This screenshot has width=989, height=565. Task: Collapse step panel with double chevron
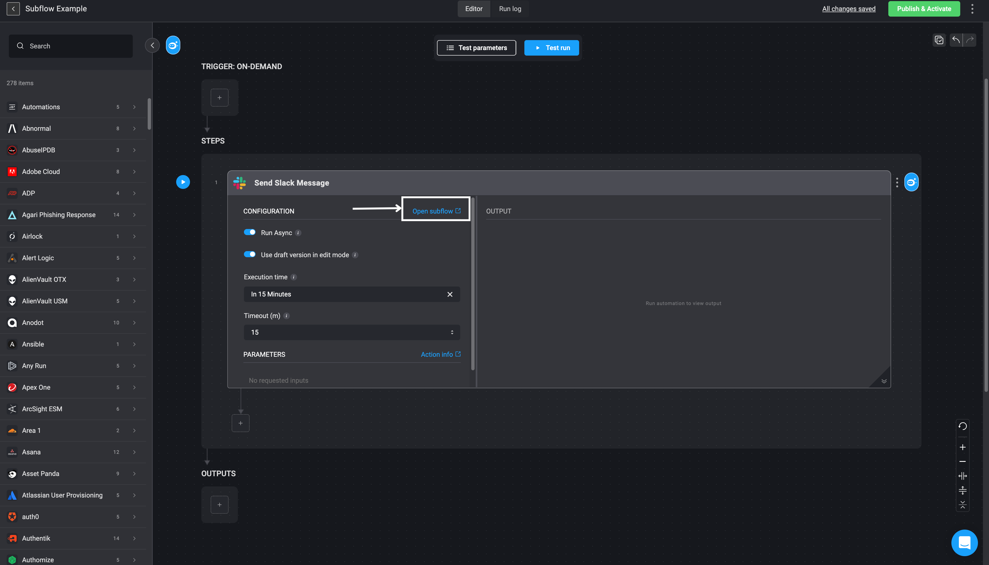click(x=884, y=381)
